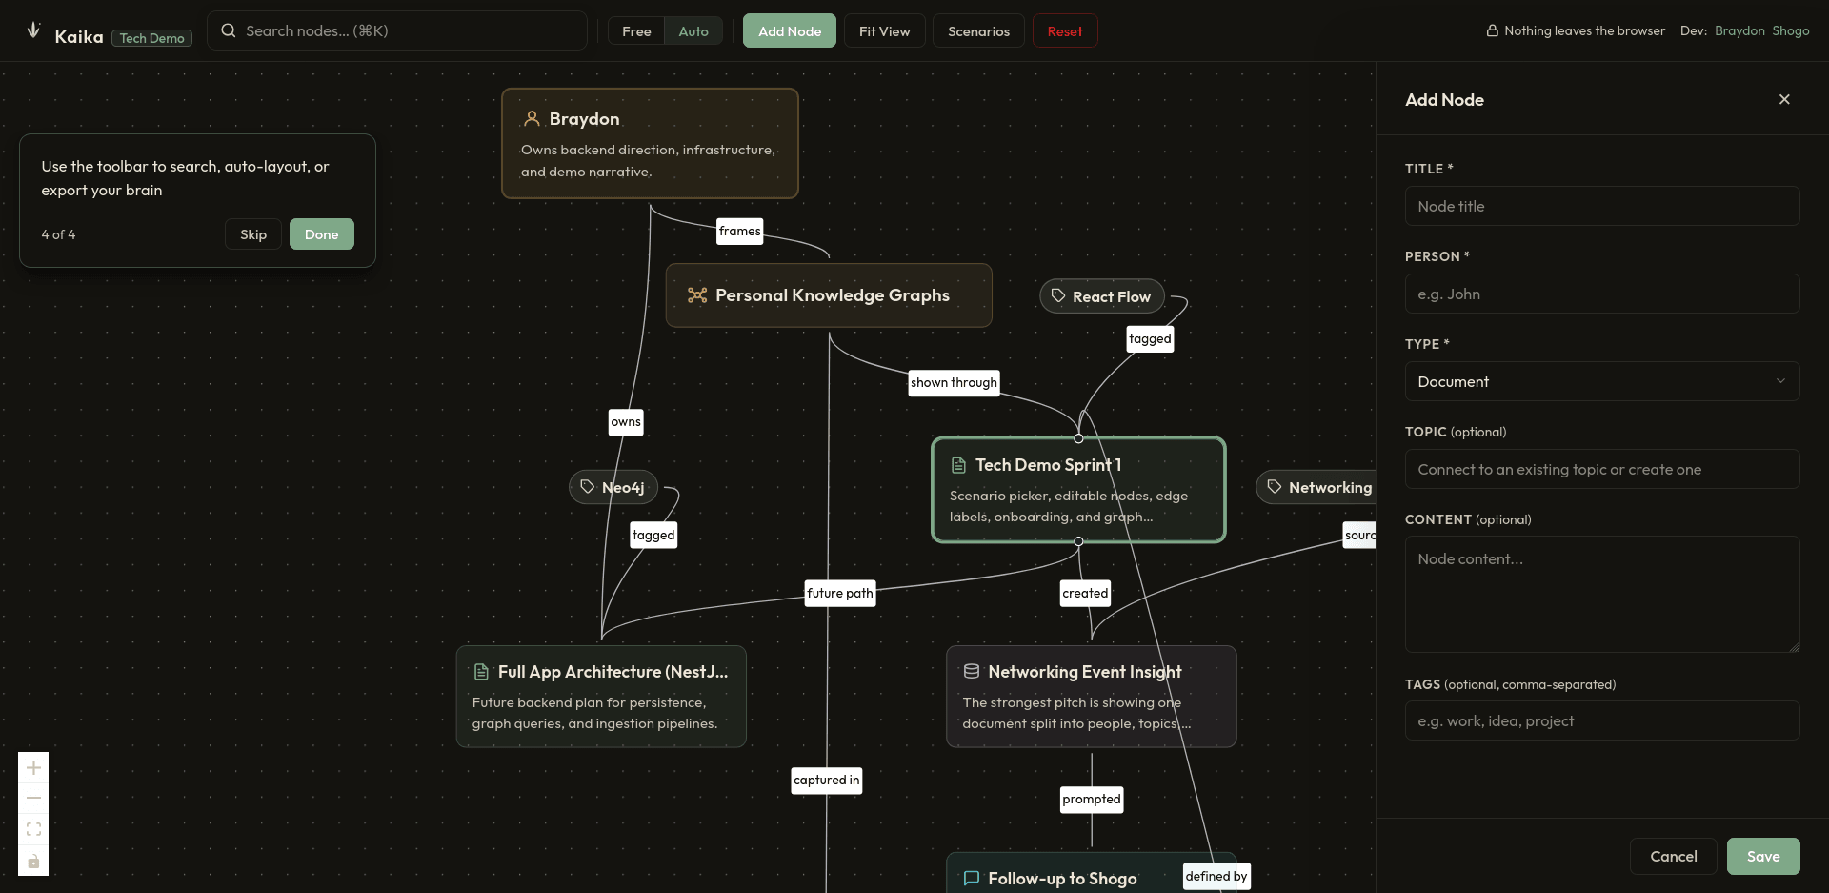
Task: Click document icon on Tech Demo Sprint 1
Action: (958, 465)
